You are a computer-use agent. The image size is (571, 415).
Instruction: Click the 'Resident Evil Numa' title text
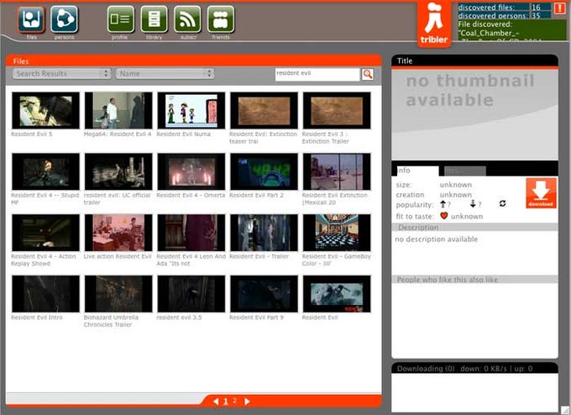tap(184, 134)
